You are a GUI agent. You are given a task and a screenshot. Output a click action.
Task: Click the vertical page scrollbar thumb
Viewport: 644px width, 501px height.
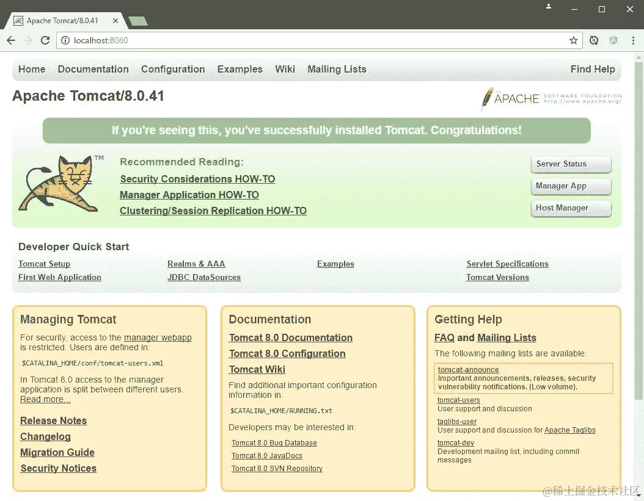[639, 230]
